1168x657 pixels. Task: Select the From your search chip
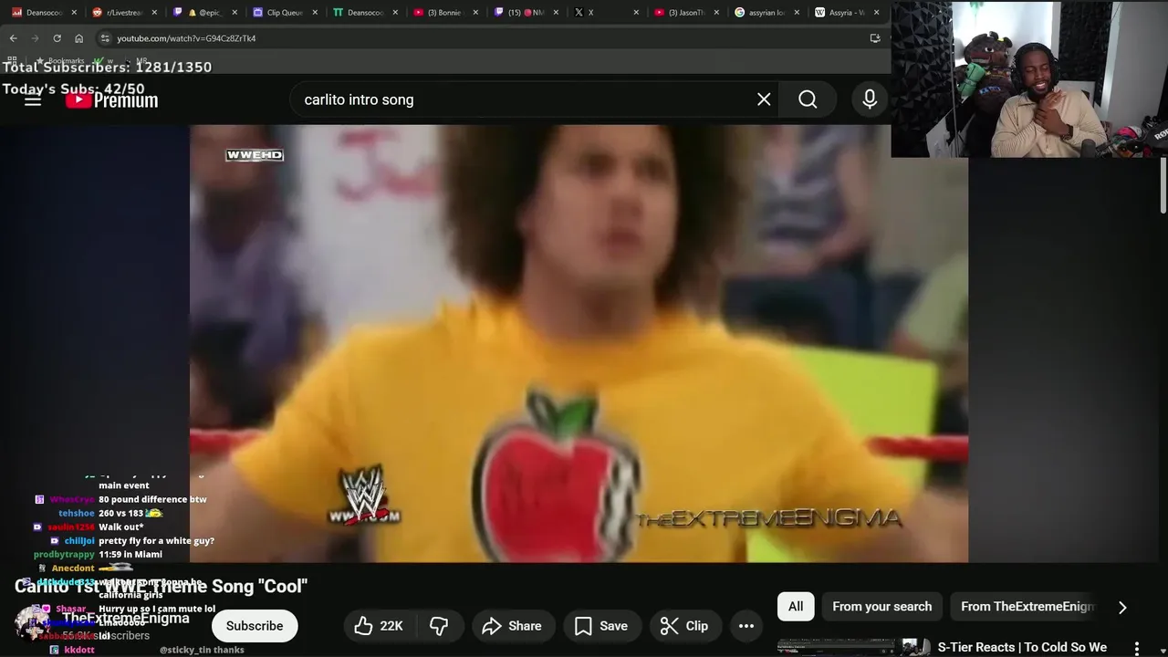pos(882,607)
